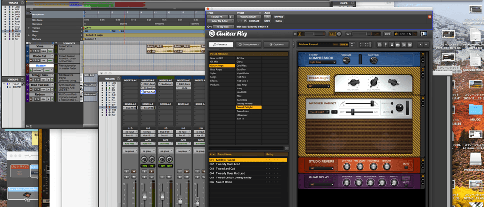Click the Matched Cabinet VOLUME knob
This screenshot has height=207, width=484.
coord(399,107)
